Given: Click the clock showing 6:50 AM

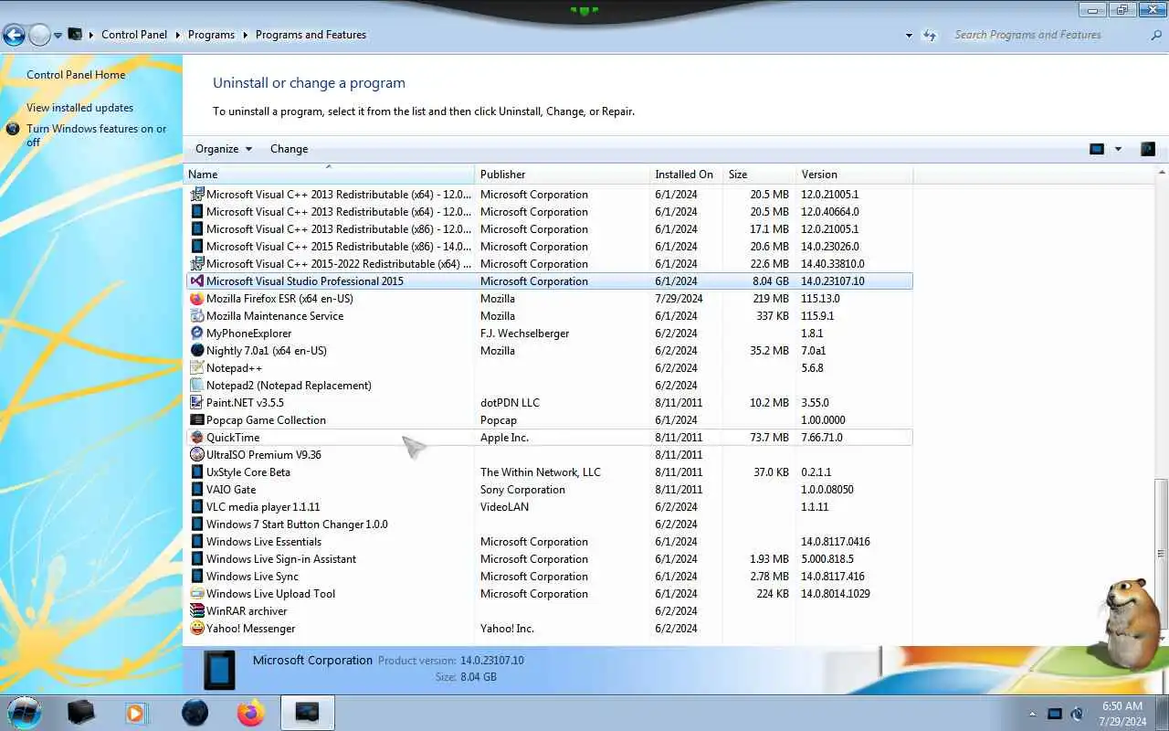Looking at the screenshot, I should click(x=1122, y=706).
